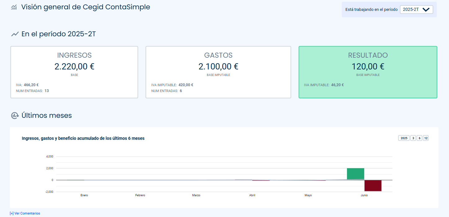This screenshot has width=449, height=217.
Task: Click the IVA IMPUTABLE 420,00 € value
Action: point(186,85)
